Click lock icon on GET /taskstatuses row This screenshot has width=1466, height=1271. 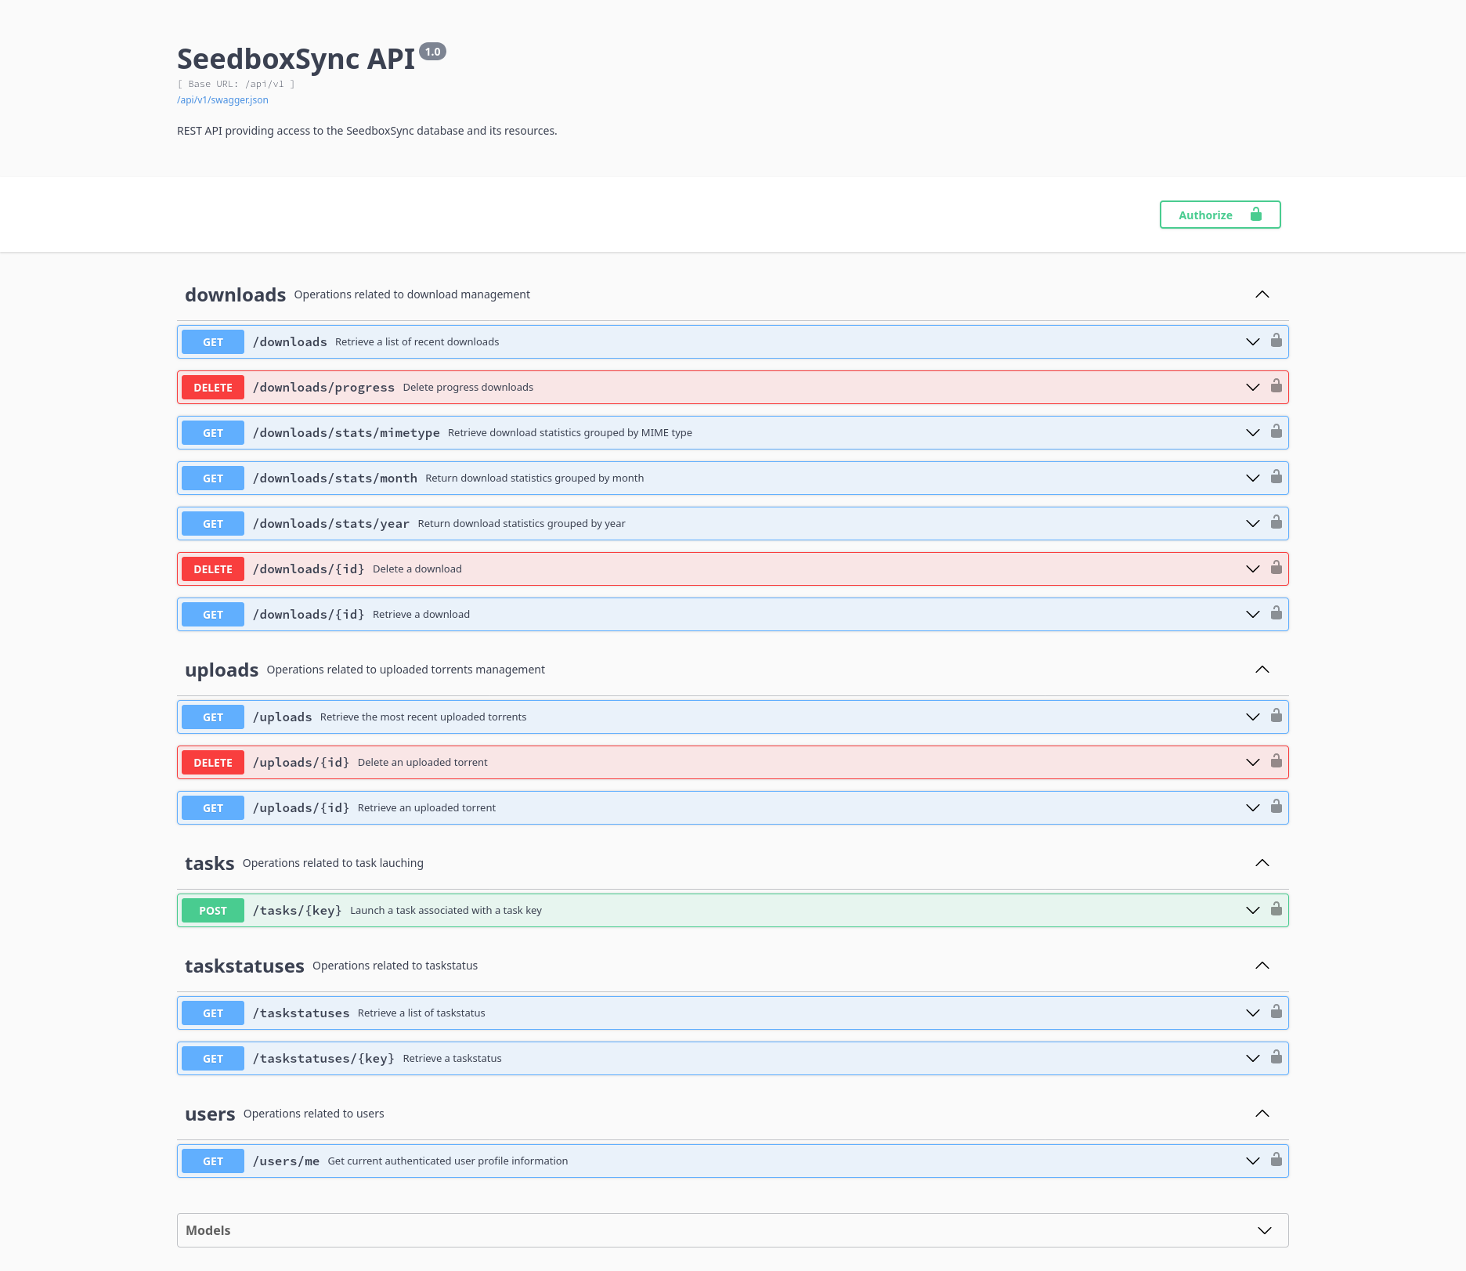click(x=1276, y=1012)
